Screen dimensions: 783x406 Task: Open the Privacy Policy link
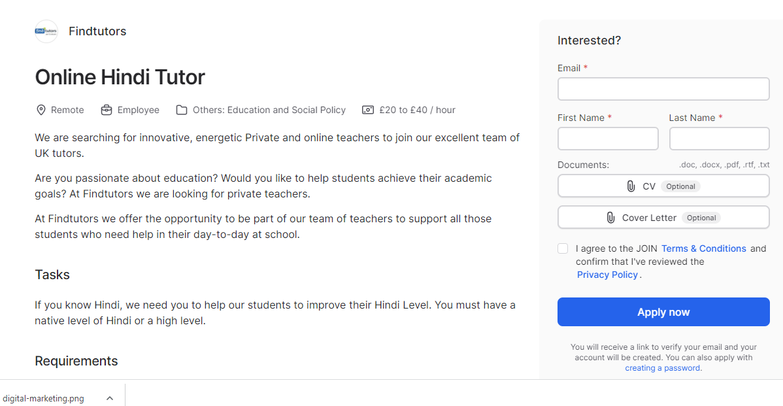point(607,275)
